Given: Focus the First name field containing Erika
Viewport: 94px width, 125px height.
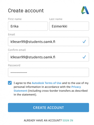Looking at the screenshot, I should (x=28, y=26).
